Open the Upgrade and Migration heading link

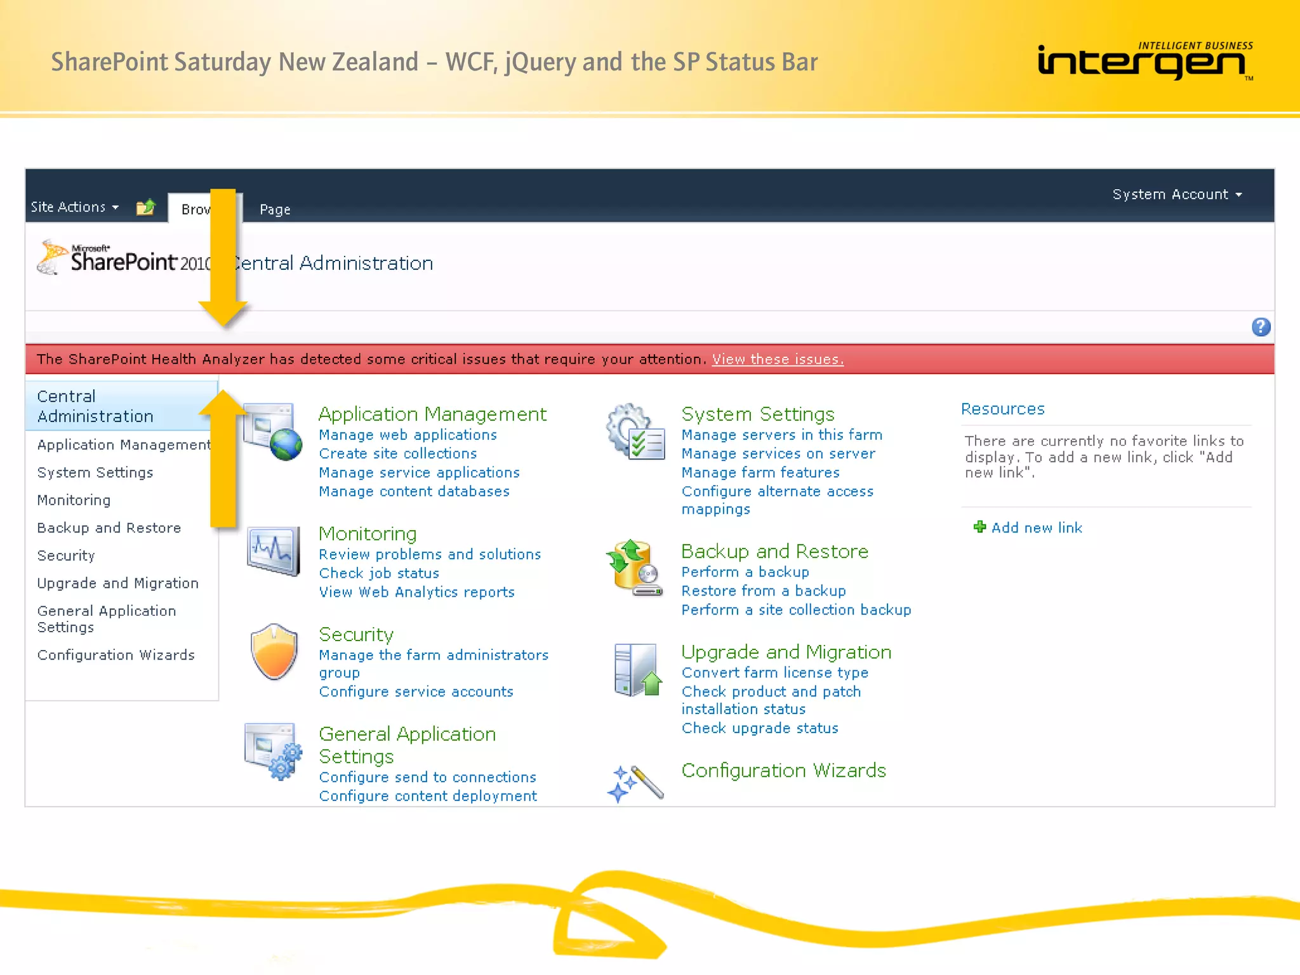(786, 653)
